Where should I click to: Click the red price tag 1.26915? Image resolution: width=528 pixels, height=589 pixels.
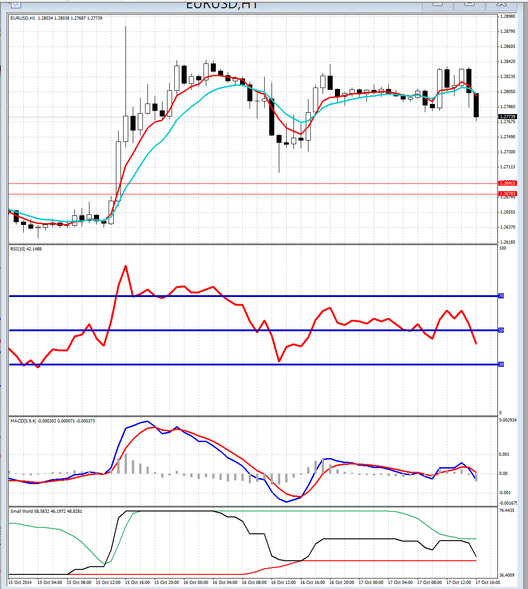tap(507, 183)
